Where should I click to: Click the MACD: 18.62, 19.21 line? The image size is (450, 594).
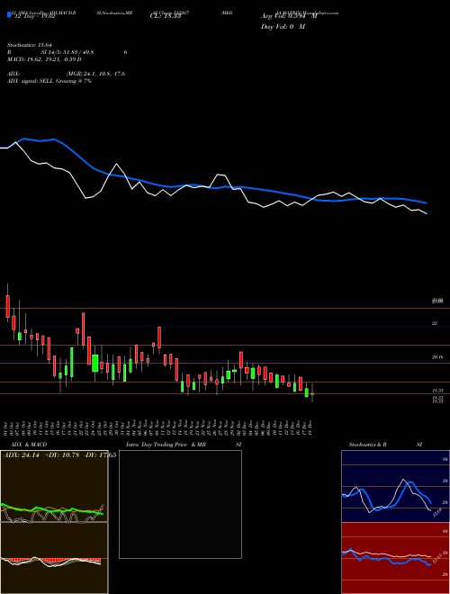point(44,59)
